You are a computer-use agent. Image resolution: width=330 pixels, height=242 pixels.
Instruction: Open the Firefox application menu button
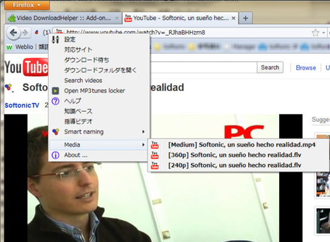(x=27, y=5)
